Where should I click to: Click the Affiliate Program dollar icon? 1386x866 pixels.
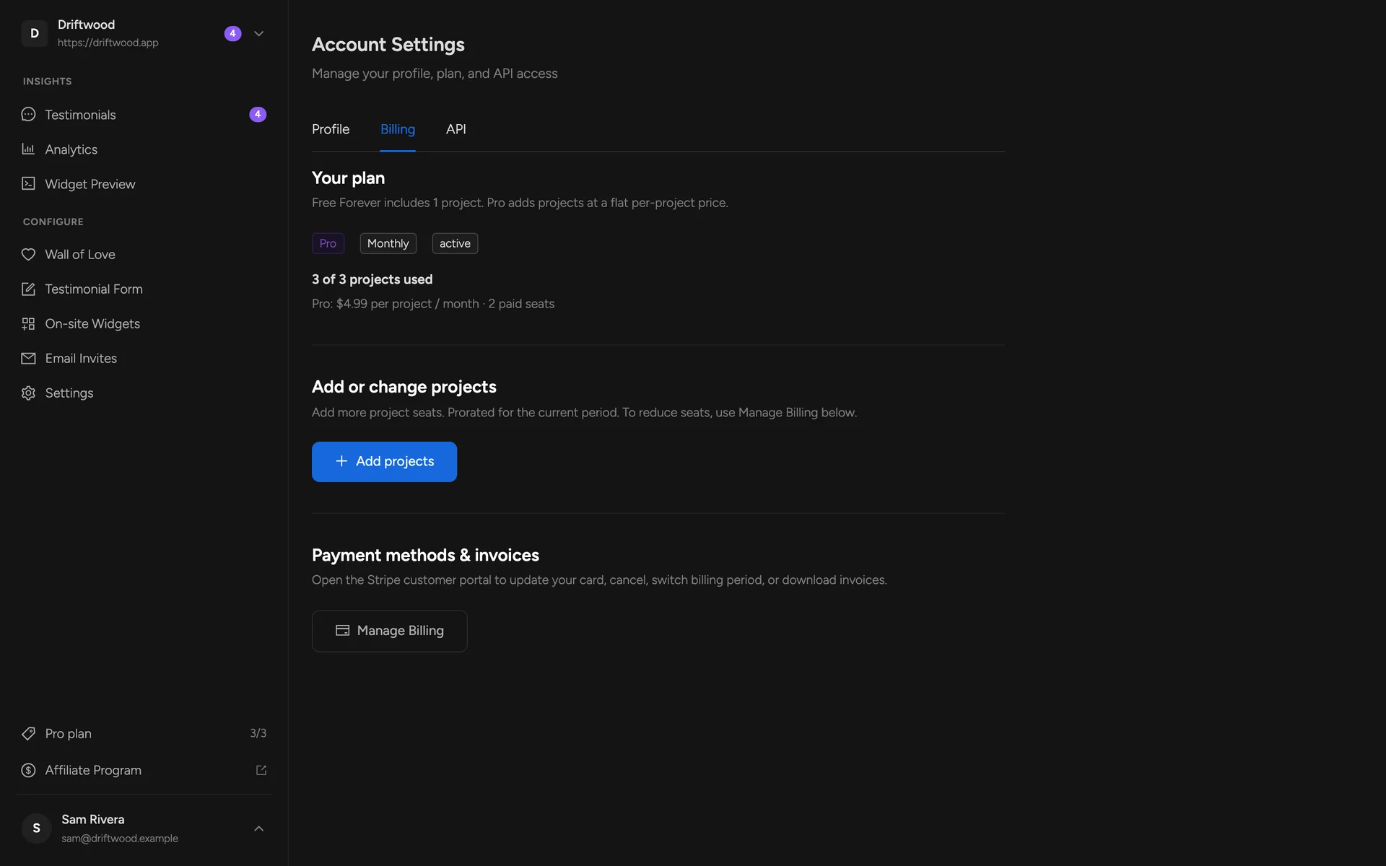point(28,770)
